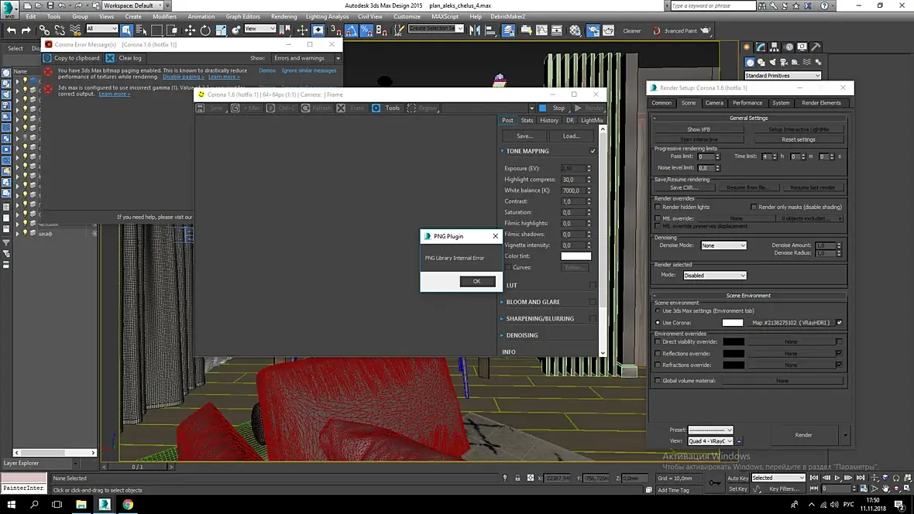Click the Select and Move tool icon

(191, 31)
